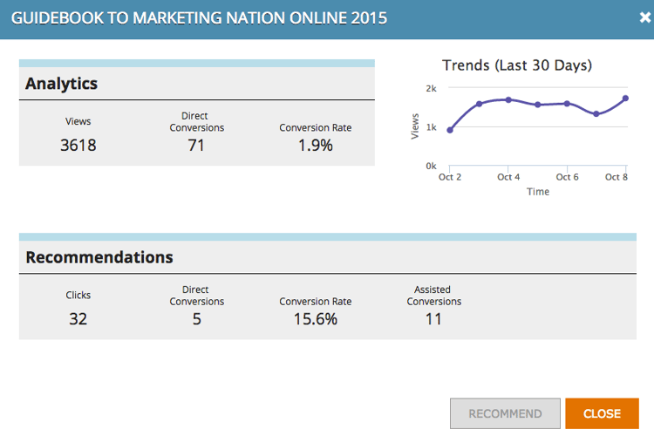Click the Analytics section heading
Image resolution: width=654 pixels, height=436 pixels.
[61, 84]
